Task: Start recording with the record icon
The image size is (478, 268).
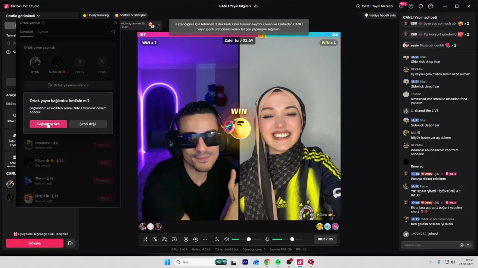Action: tap(186, 239)
